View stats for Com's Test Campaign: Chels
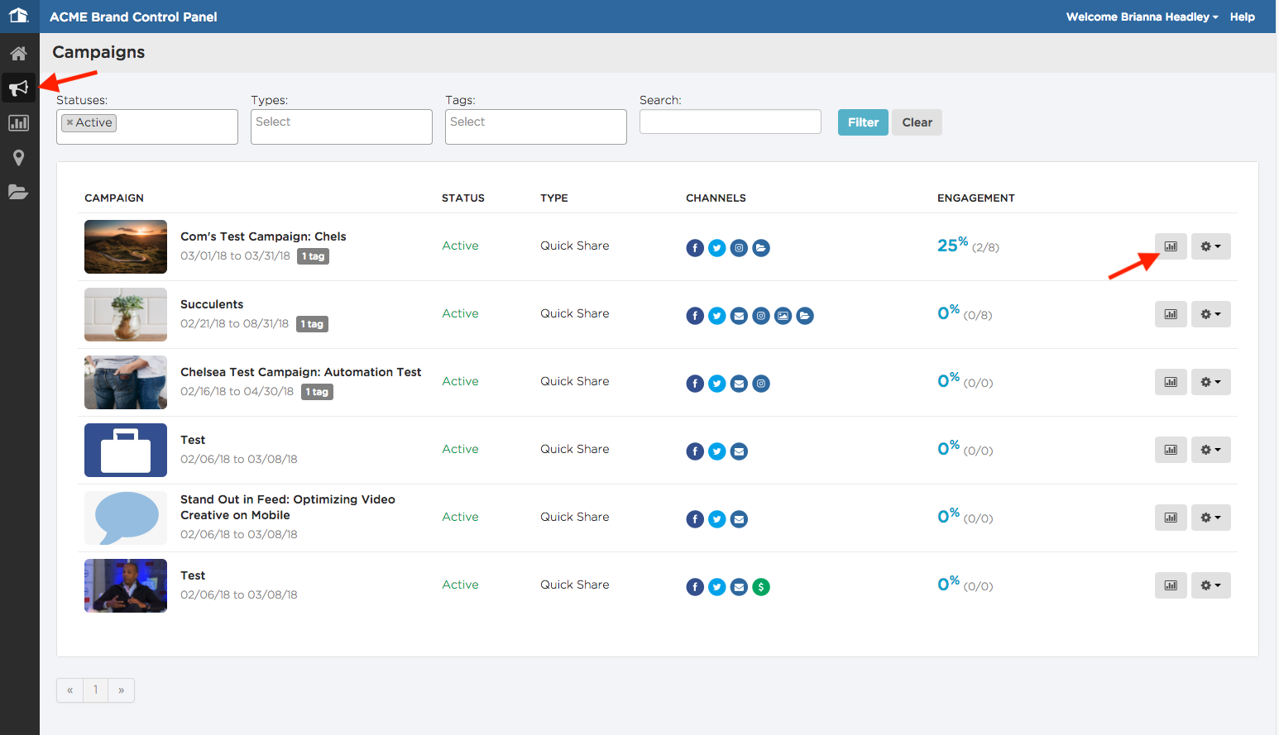This screenshot has height=735, width=1279. click(x=1171, y=246)
